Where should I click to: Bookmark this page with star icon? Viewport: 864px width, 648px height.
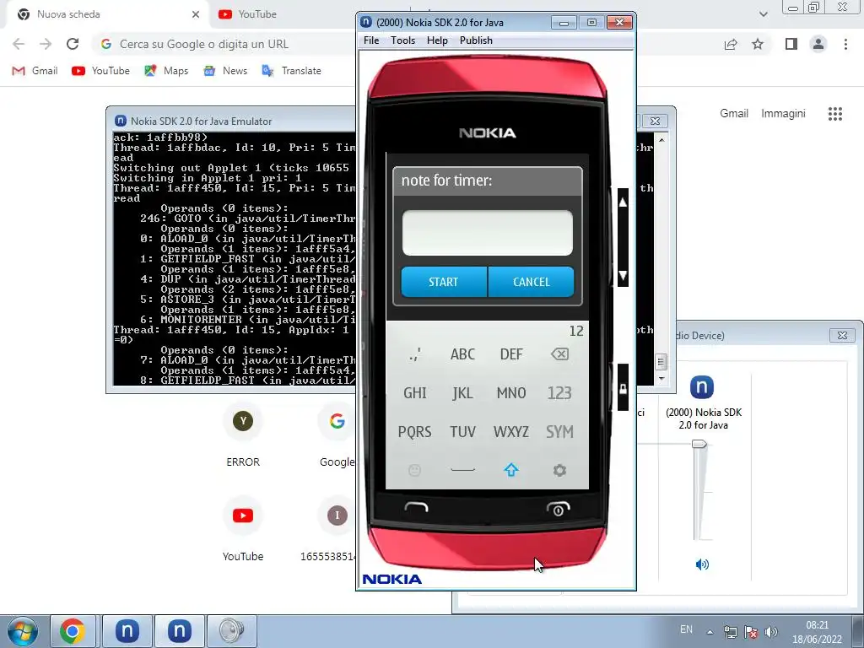click(x=758, y=44)
